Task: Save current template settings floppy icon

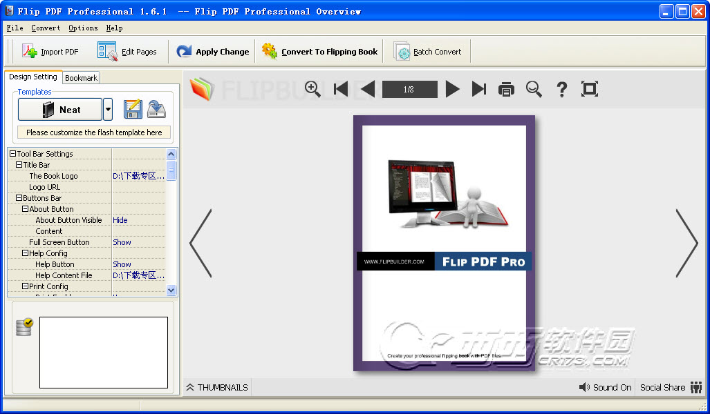Action: click(133, 110)
